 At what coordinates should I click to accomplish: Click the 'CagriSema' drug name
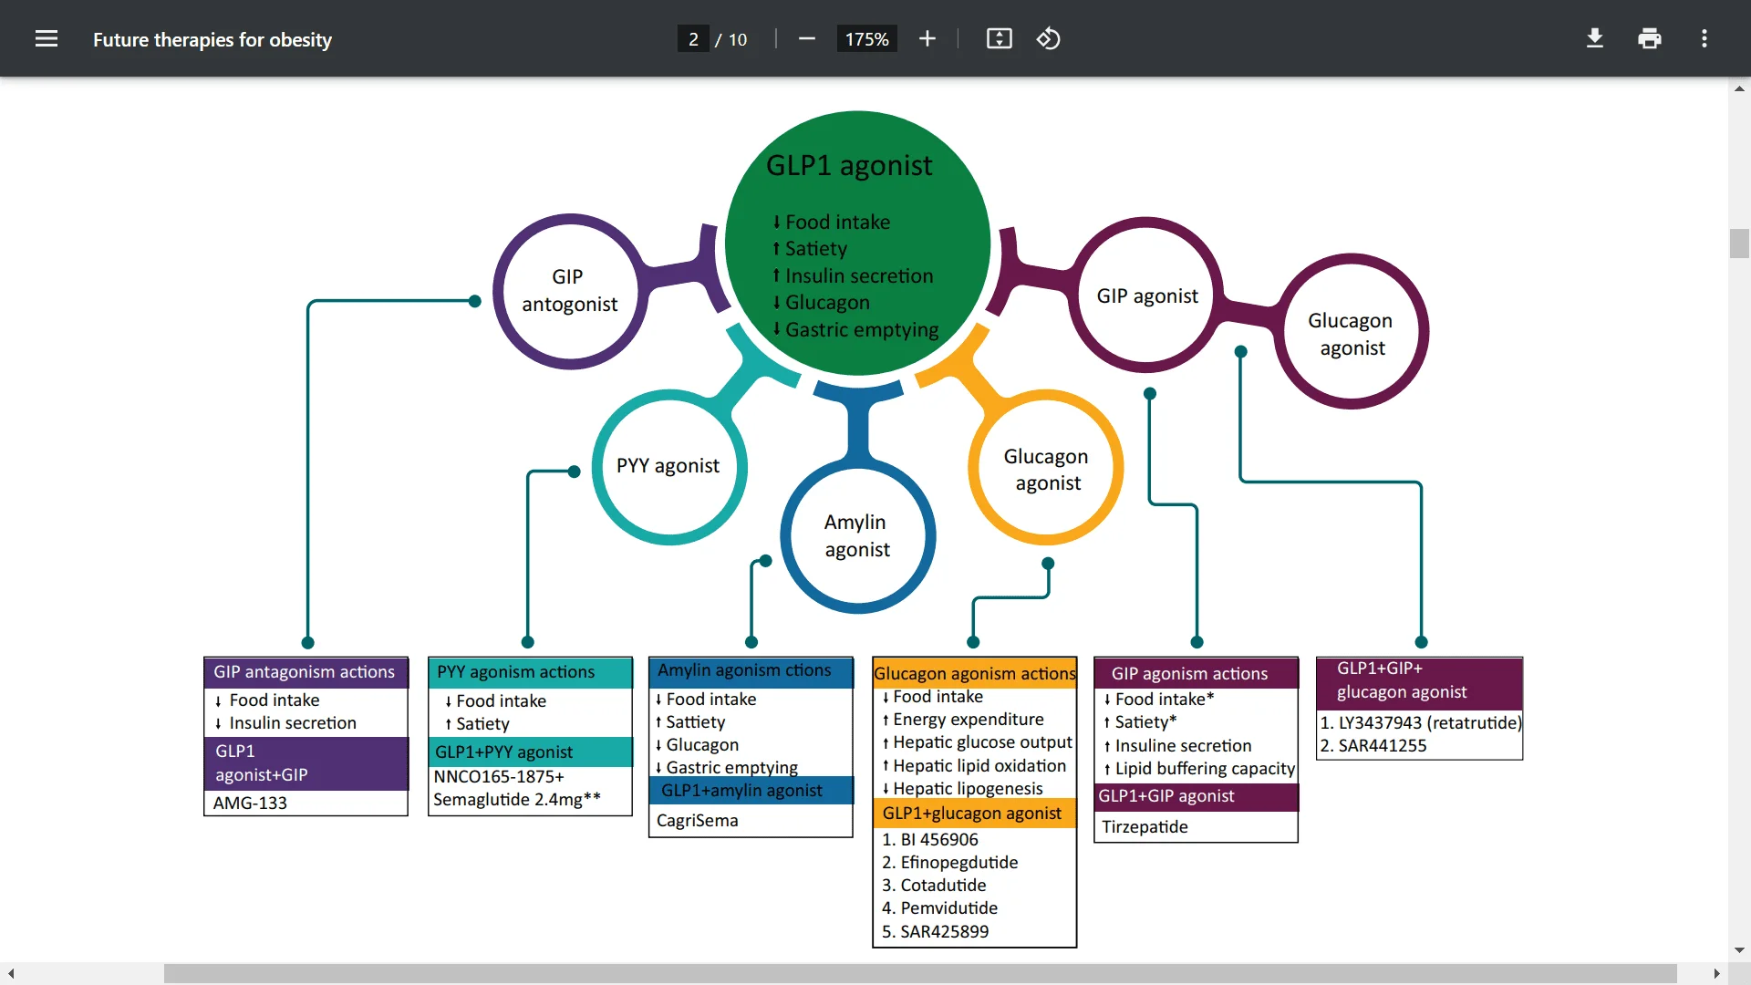[x=698, y=821]
